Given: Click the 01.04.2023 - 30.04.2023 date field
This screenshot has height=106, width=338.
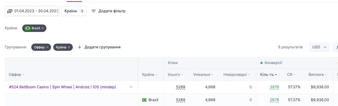Looking at the screenshot, I should pos(32,11).
